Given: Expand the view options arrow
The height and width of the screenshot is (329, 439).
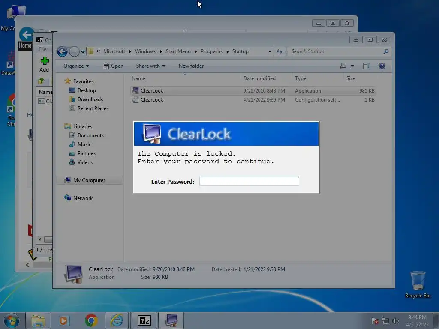Looking at the screenshot, I should coord(352,66).
